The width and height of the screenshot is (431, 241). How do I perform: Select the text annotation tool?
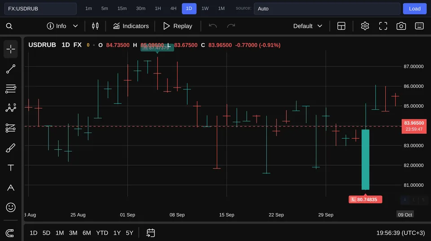click(x=11, y=168)
